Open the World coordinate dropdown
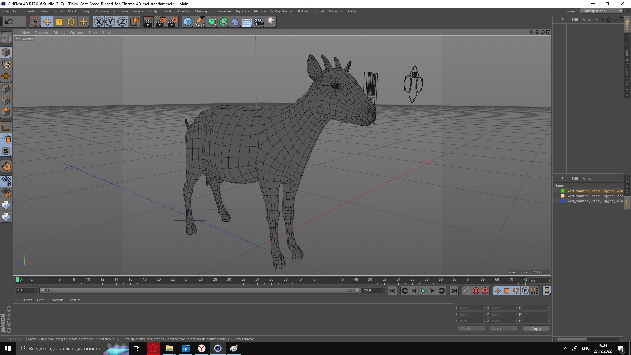The height and width of the screenshot is (355, 631). 472,328
